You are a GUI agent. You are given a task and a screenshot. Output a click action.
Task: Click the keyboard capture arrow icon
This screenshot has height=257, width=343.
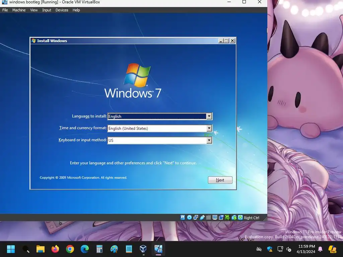(x=240, y=218)
